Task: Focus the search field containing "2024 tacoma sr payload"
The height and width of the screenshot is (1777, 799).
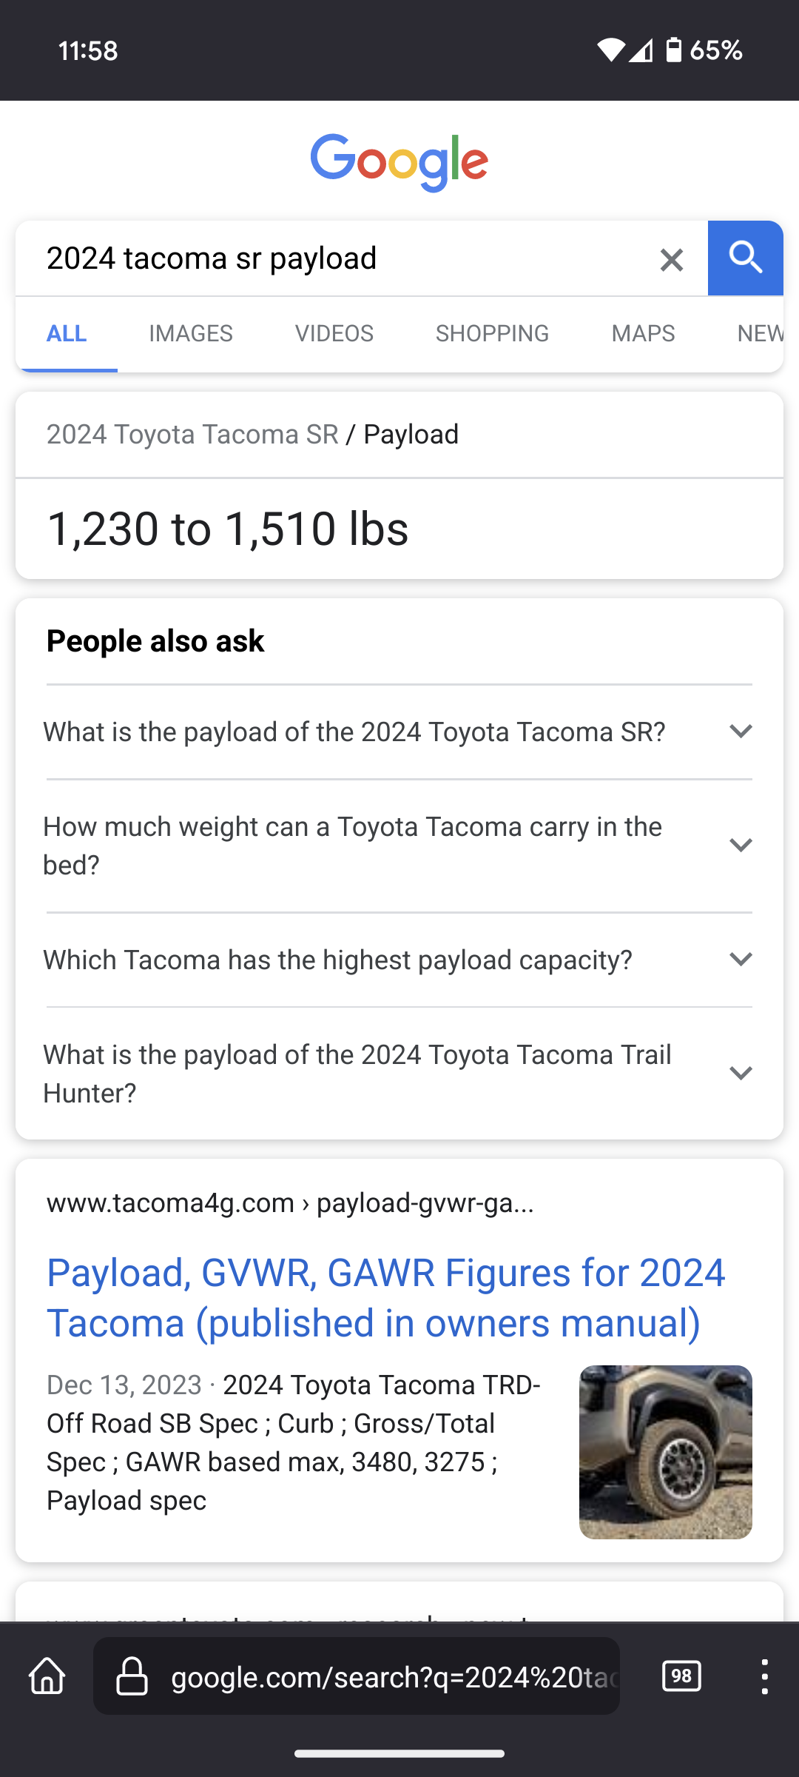Action: [333, 258]
